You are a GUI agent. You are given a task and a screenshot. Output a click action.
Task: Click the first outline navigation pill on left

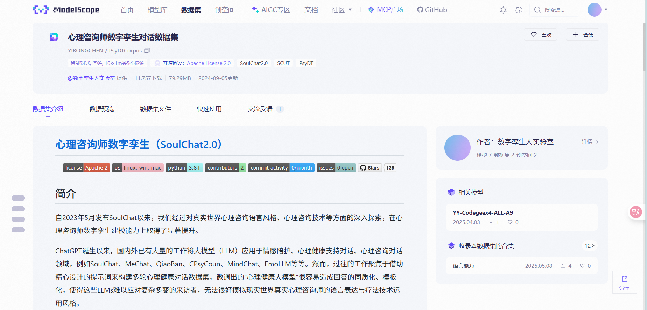pyautogui.click(x=18, y=198)
